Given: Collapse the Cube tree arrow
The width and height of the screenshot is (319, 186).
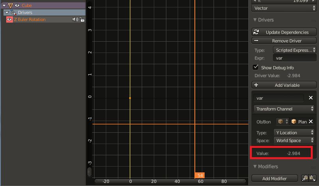Looking at the screenshot, I should pyautogui.click(x=4, y=5).
